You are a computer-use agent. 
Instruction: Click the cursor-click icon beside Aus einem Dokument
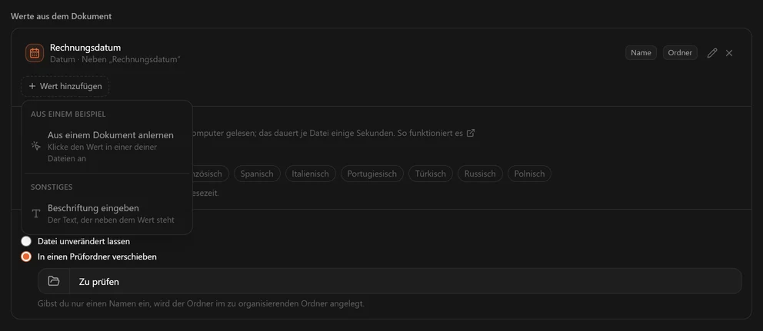(x=35, y=145)
